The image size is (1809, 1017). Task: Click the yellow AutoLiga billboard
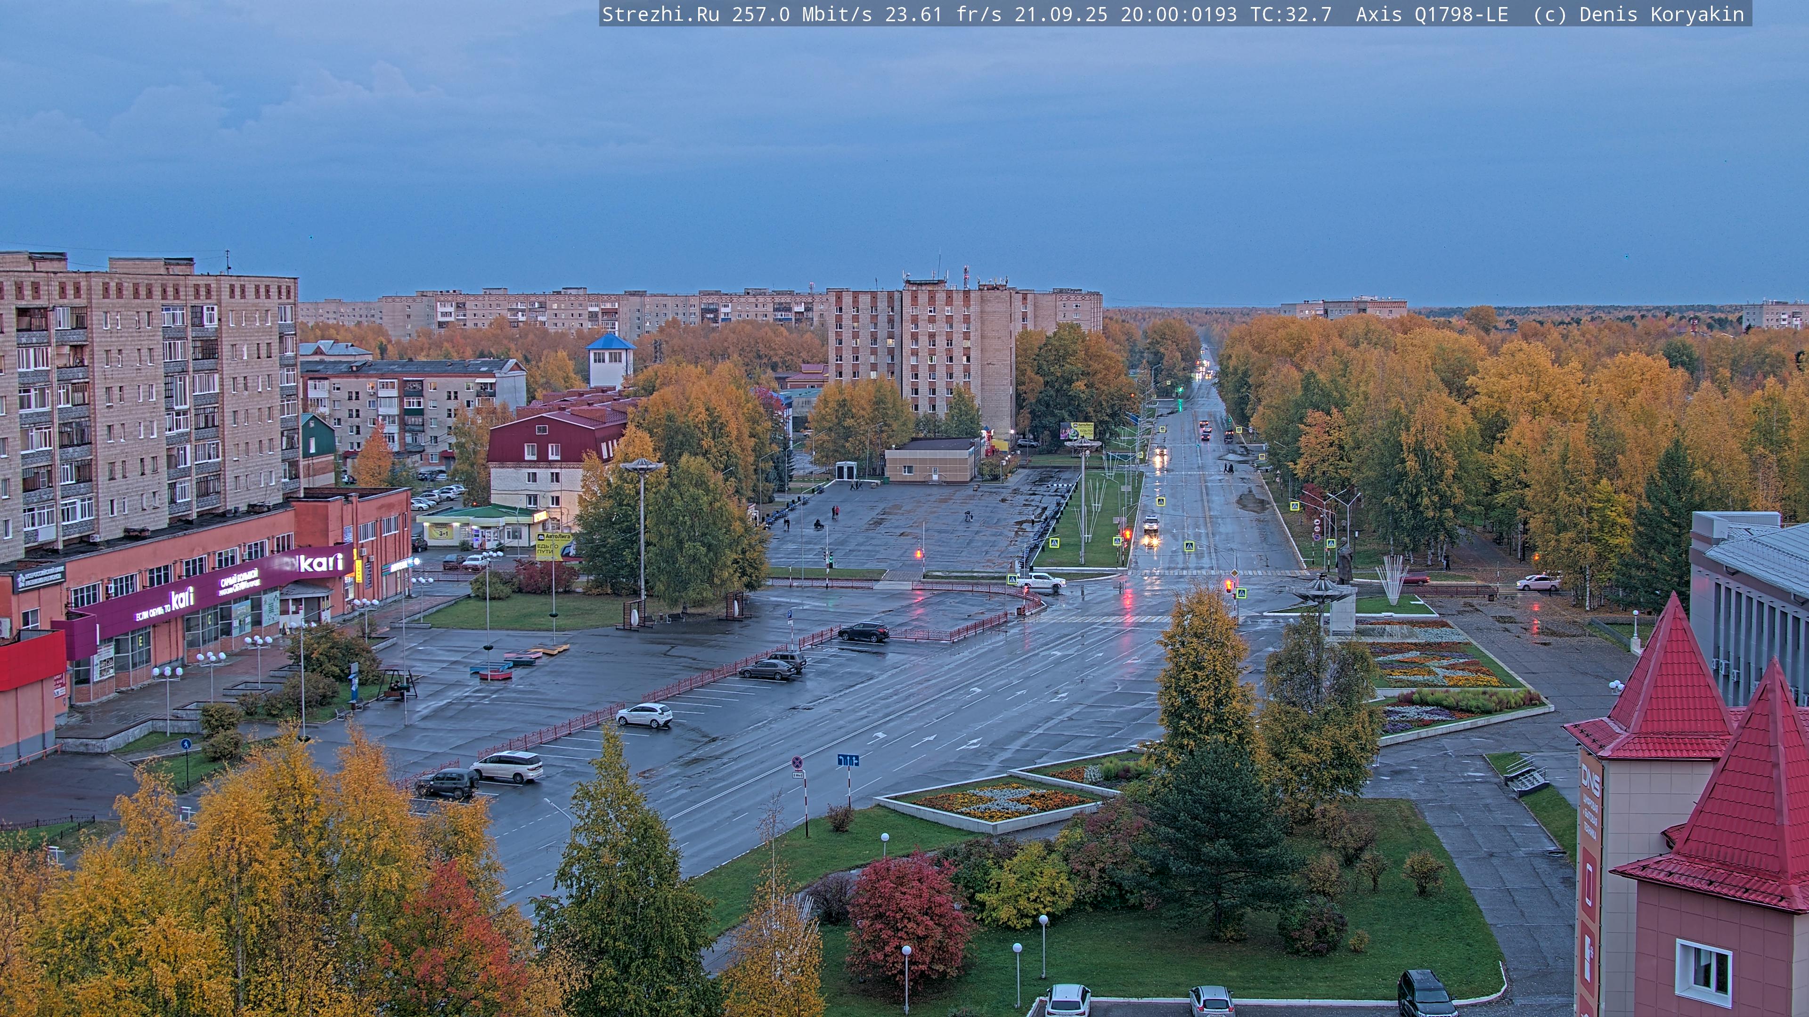(553, 546)
